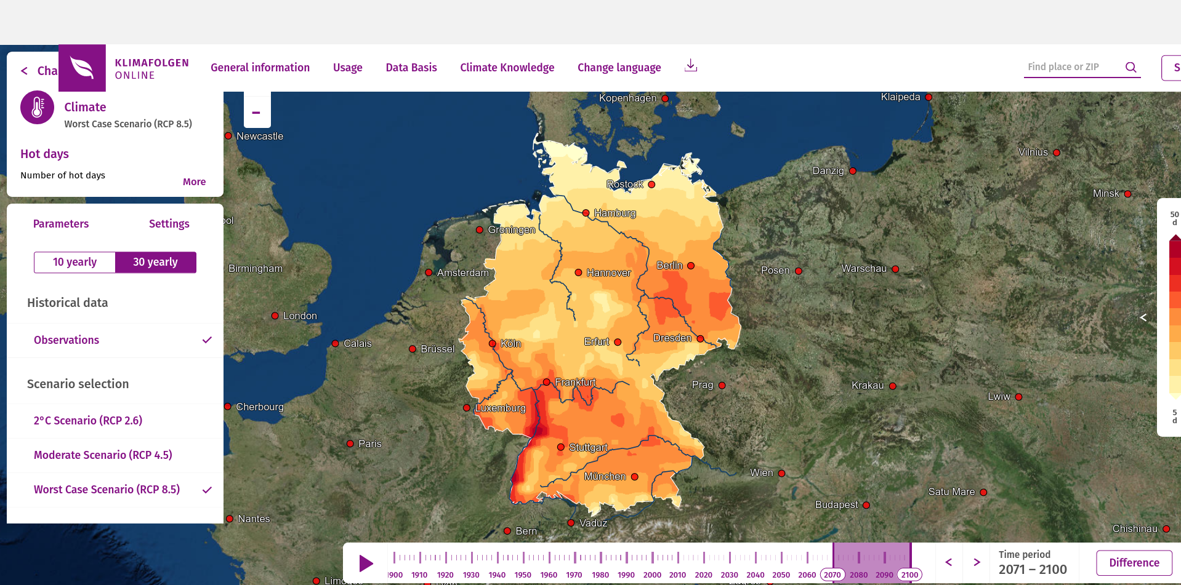This screenshot has width=1181, height=585.
Task: Click the Brüssel city marker
Action: point(413,349)
